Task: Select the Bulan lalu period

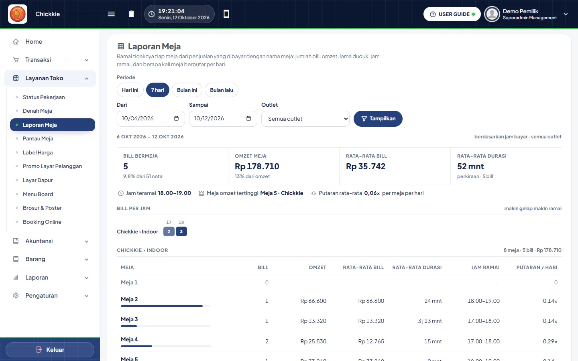Action: 222,90
